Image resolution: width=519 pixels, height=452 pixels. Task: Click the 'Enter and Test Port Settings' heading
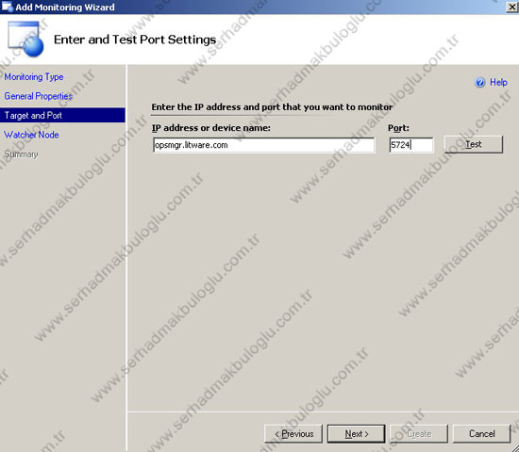[135, 40]
